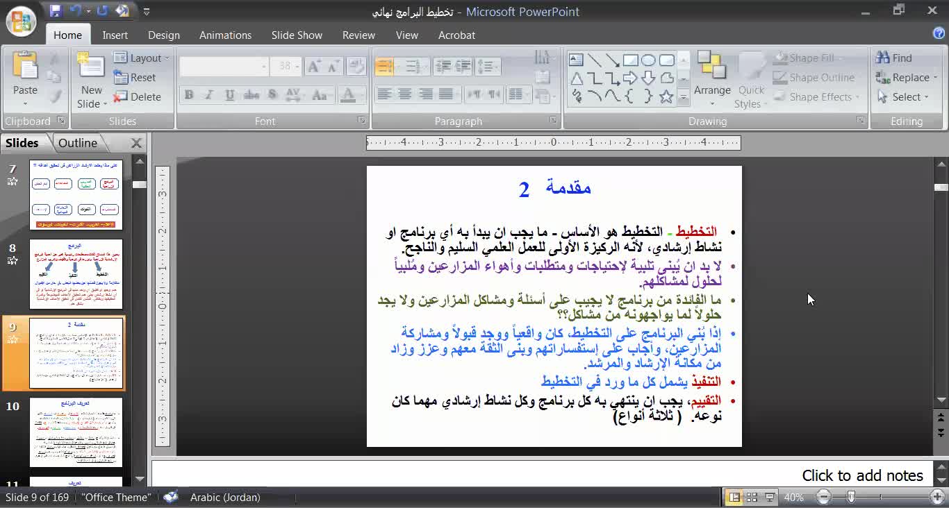Click the Office Button logo
This screenshot has width=949, height=508.
point(22,21)
